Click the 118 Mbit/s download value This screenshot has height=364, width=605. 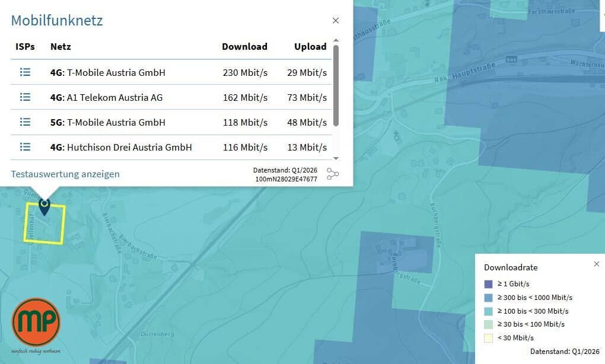coord(245,122)
